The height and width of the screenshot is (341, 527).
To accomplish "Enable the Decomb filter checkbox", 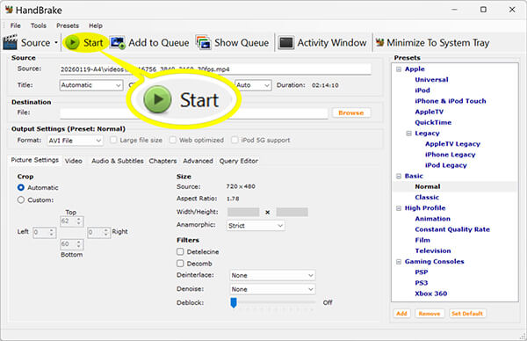I will tap(180, 264).
